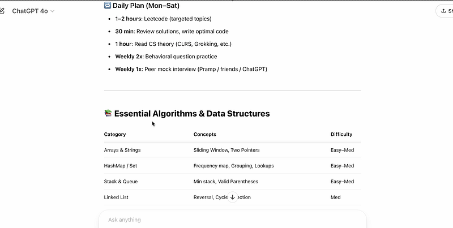This screenshot has height=228, width=453.
Task: Click the Share button in header
Action: pyautogui.click(x=445, y=11)
